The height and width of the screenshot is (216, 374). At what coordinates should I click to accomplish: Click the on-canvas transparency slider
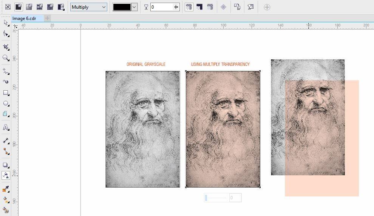(216, 197)
